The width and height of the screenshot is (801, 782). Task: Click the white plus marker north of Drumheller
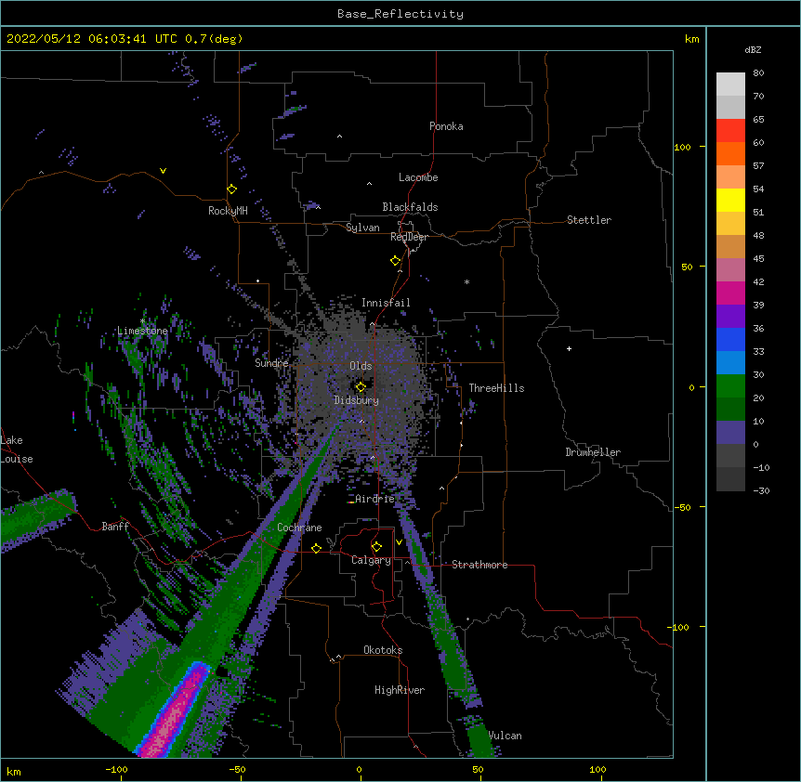(x=569, y=348)
